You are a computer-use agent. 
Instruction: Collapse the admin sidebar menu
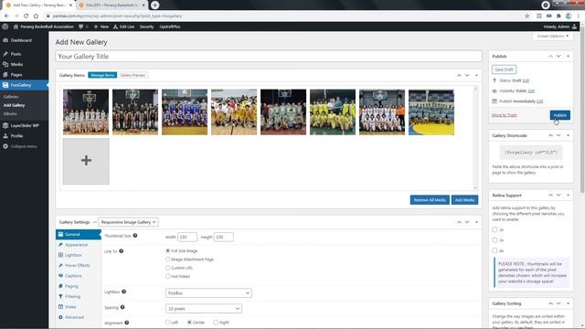(x=24, y=146)
